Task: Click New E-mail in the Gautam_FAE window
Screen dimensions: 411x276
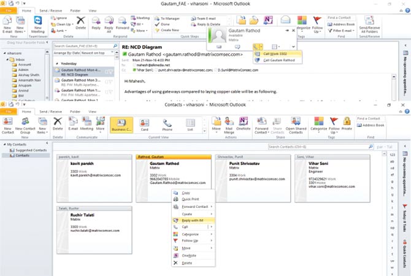Action: (x=7, y=25)
